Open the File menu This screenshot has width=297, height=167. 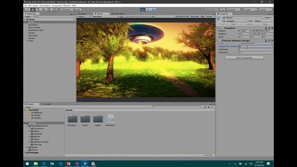[25, 6]
